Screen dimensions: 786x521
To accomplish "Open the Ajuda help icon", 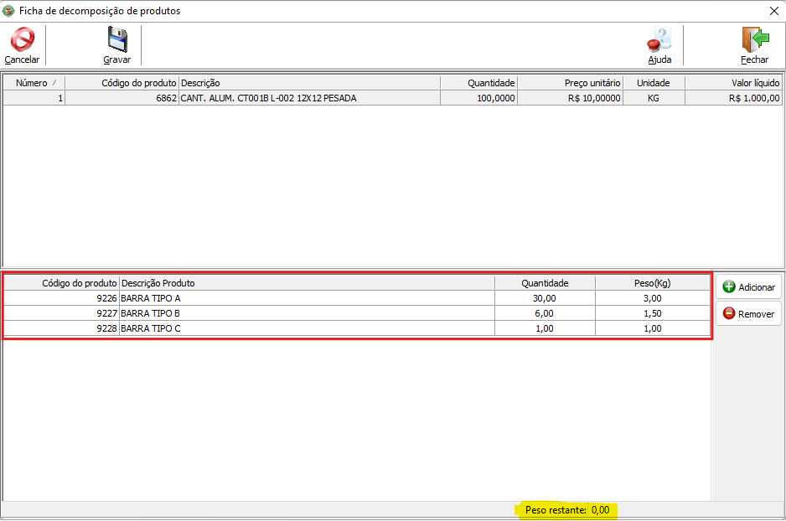I will (659, 40).
